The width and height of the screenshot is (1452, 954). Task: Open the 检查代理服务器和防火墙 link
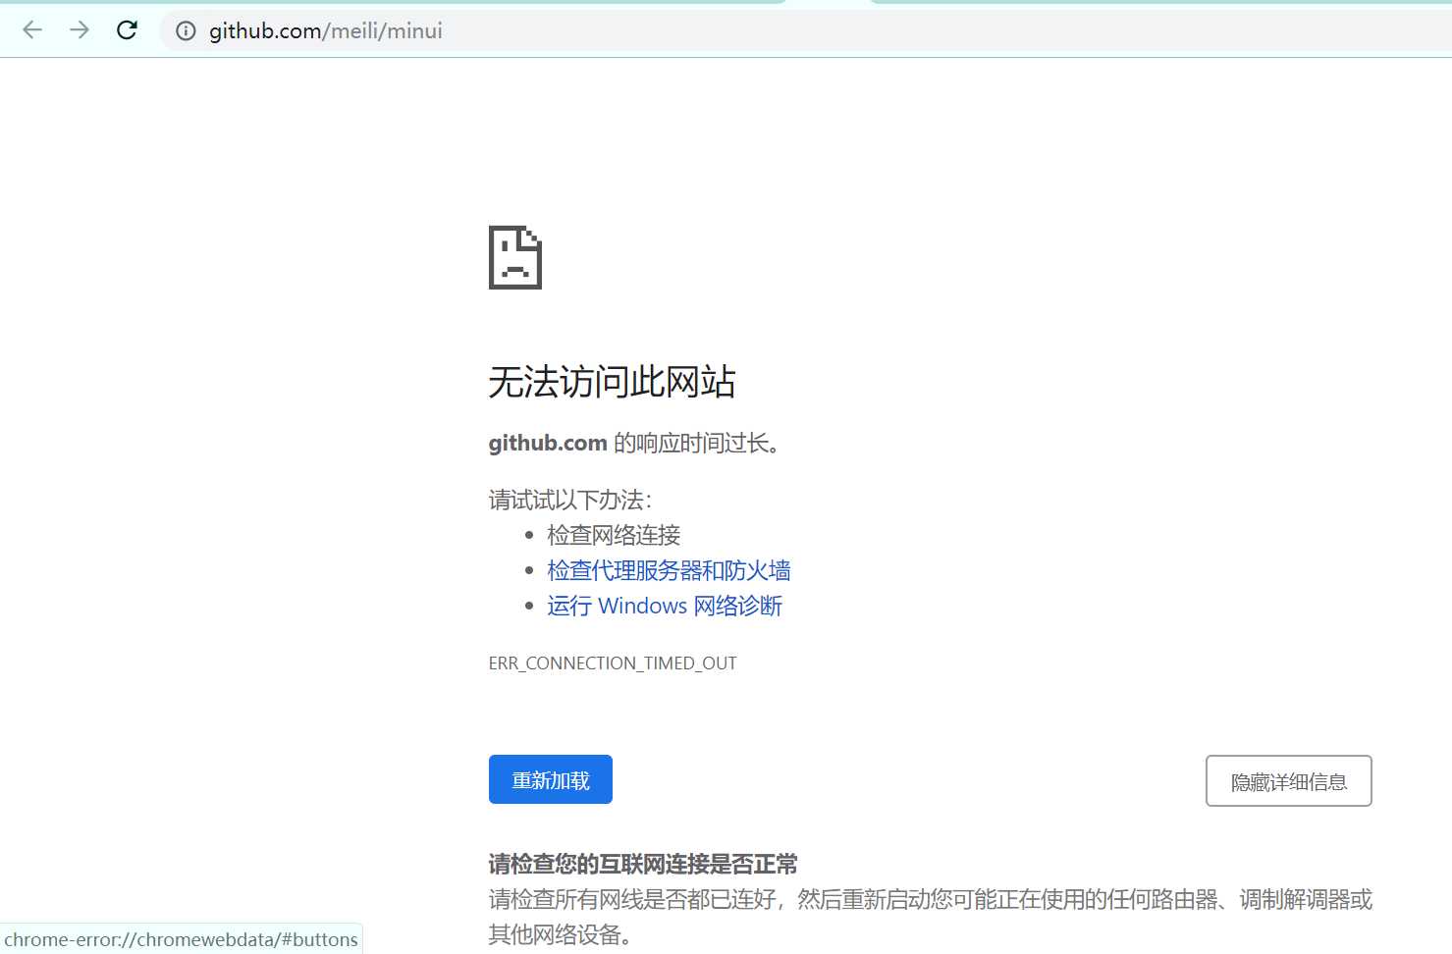pos(669,570)
